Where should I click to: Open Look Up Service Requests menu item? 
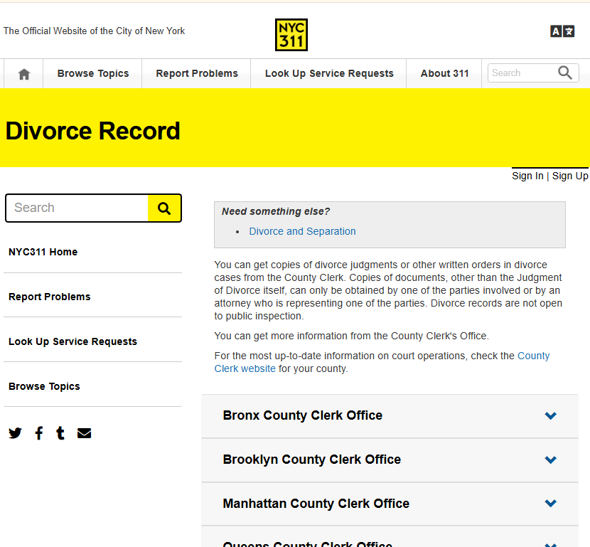tap(329, 74)
